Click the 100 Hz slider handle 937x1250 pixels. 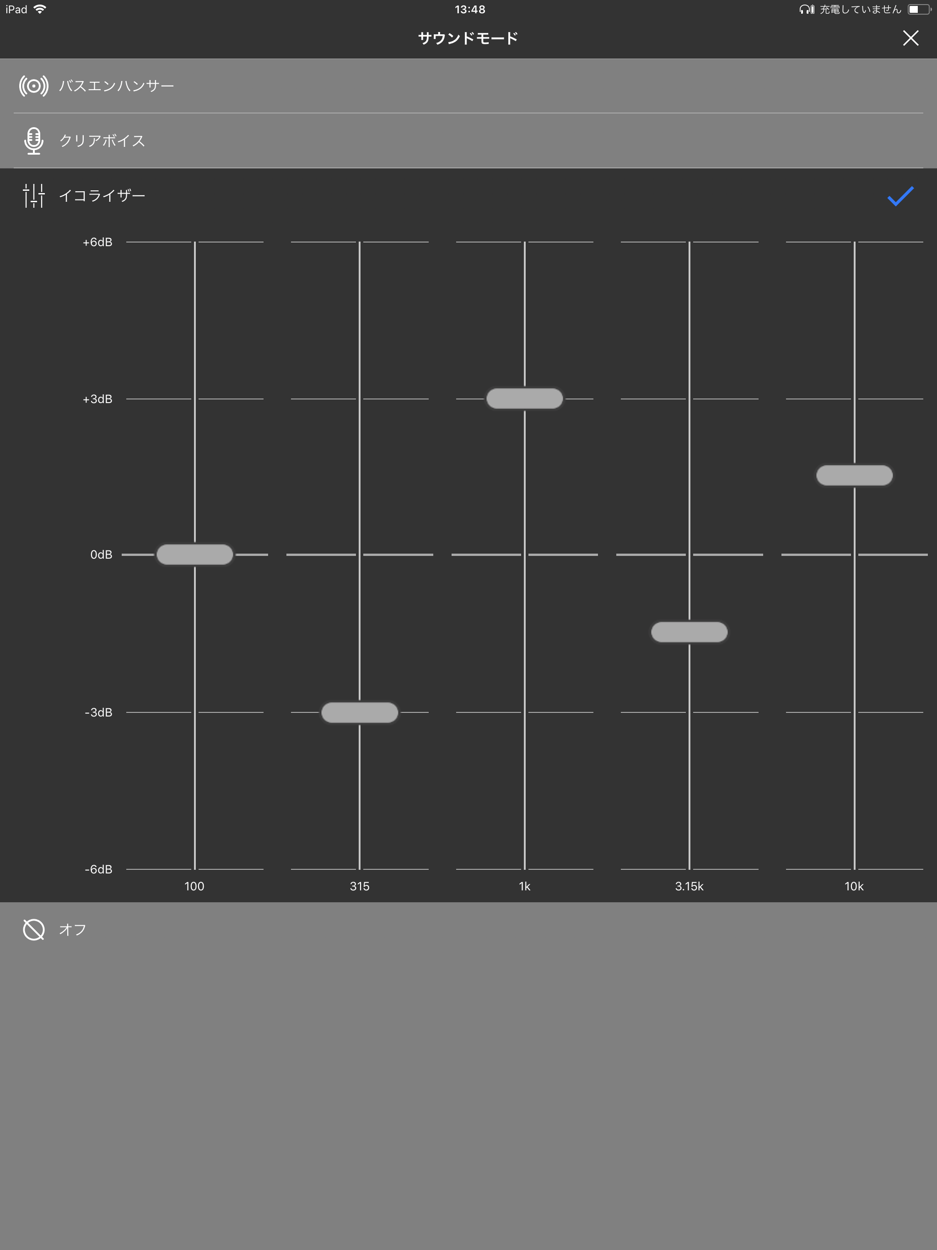point(194,555)
